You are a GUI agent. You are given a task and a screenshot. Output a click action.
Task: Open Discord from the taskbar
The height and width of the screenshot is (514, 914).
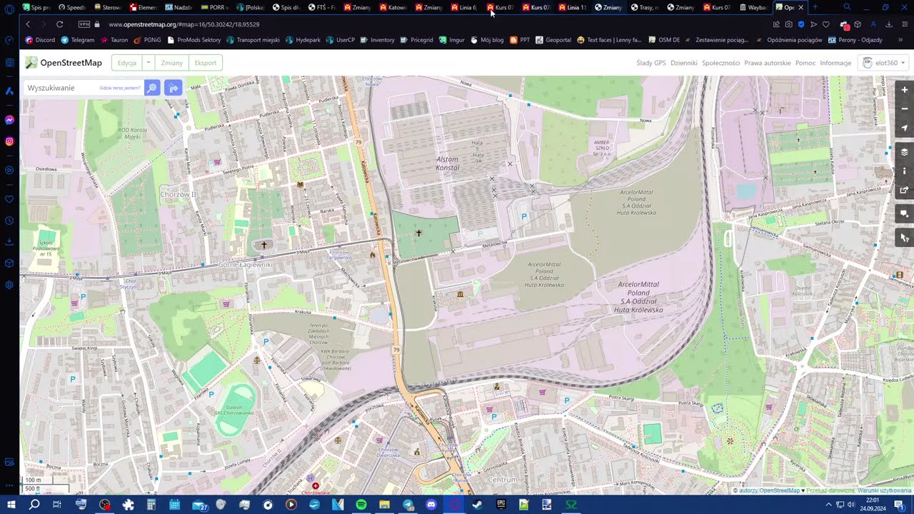(x=431, y=505)
